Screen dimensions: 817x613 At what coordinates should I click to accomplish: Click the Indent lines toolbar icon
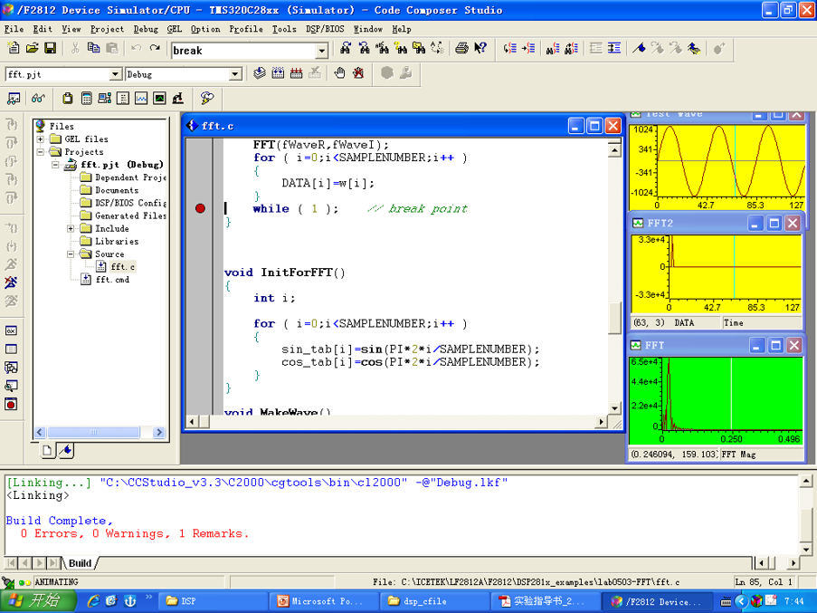click(x=614, y=49)
